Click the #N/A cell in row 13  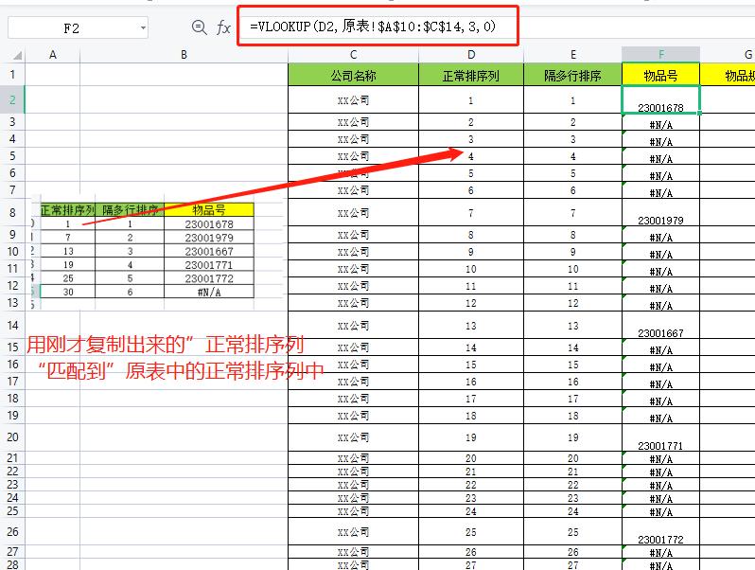(660, 303)
